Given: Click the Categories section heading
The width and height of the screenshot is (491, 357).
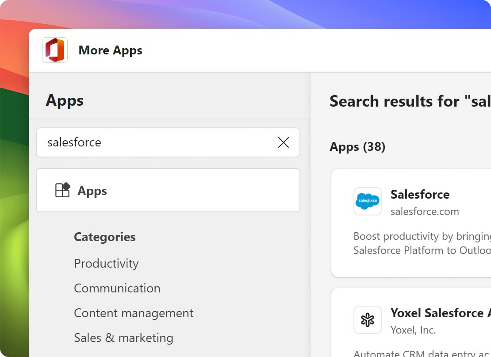Looking at the screenshot, I should [x=104, y=237].
